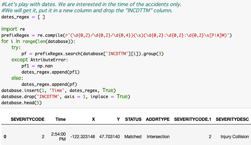The image size is (251, 145).
Task: Click the SEVERITYCODE column header
Action: point(27,119)
